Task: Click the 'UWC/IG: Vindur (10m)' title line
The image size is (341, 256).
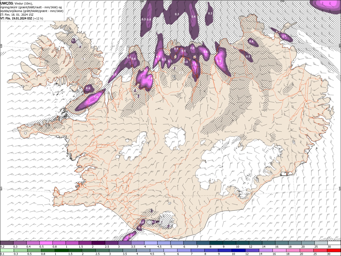Action: click(17, 3)
